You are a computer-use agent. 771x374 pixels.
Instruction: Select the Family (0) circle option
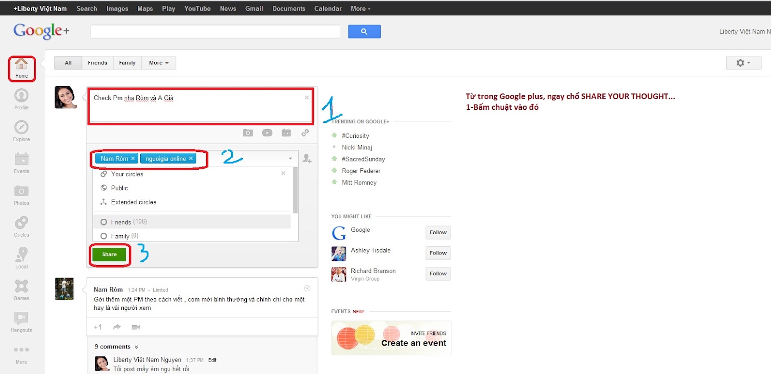click(x=192, y=236)
